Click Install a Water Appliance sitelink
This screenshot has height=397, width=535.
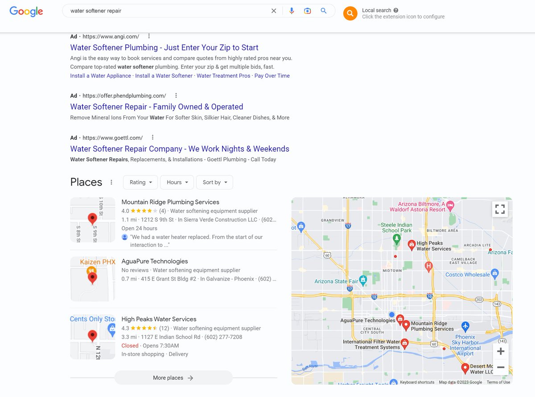(x=100, y=76)
